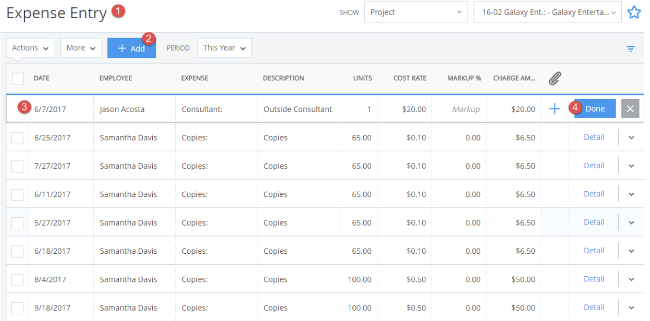This screenshot has width=650, height=321.
Task: Check the 5/27/2017 row checkbox
Action: 18,223
